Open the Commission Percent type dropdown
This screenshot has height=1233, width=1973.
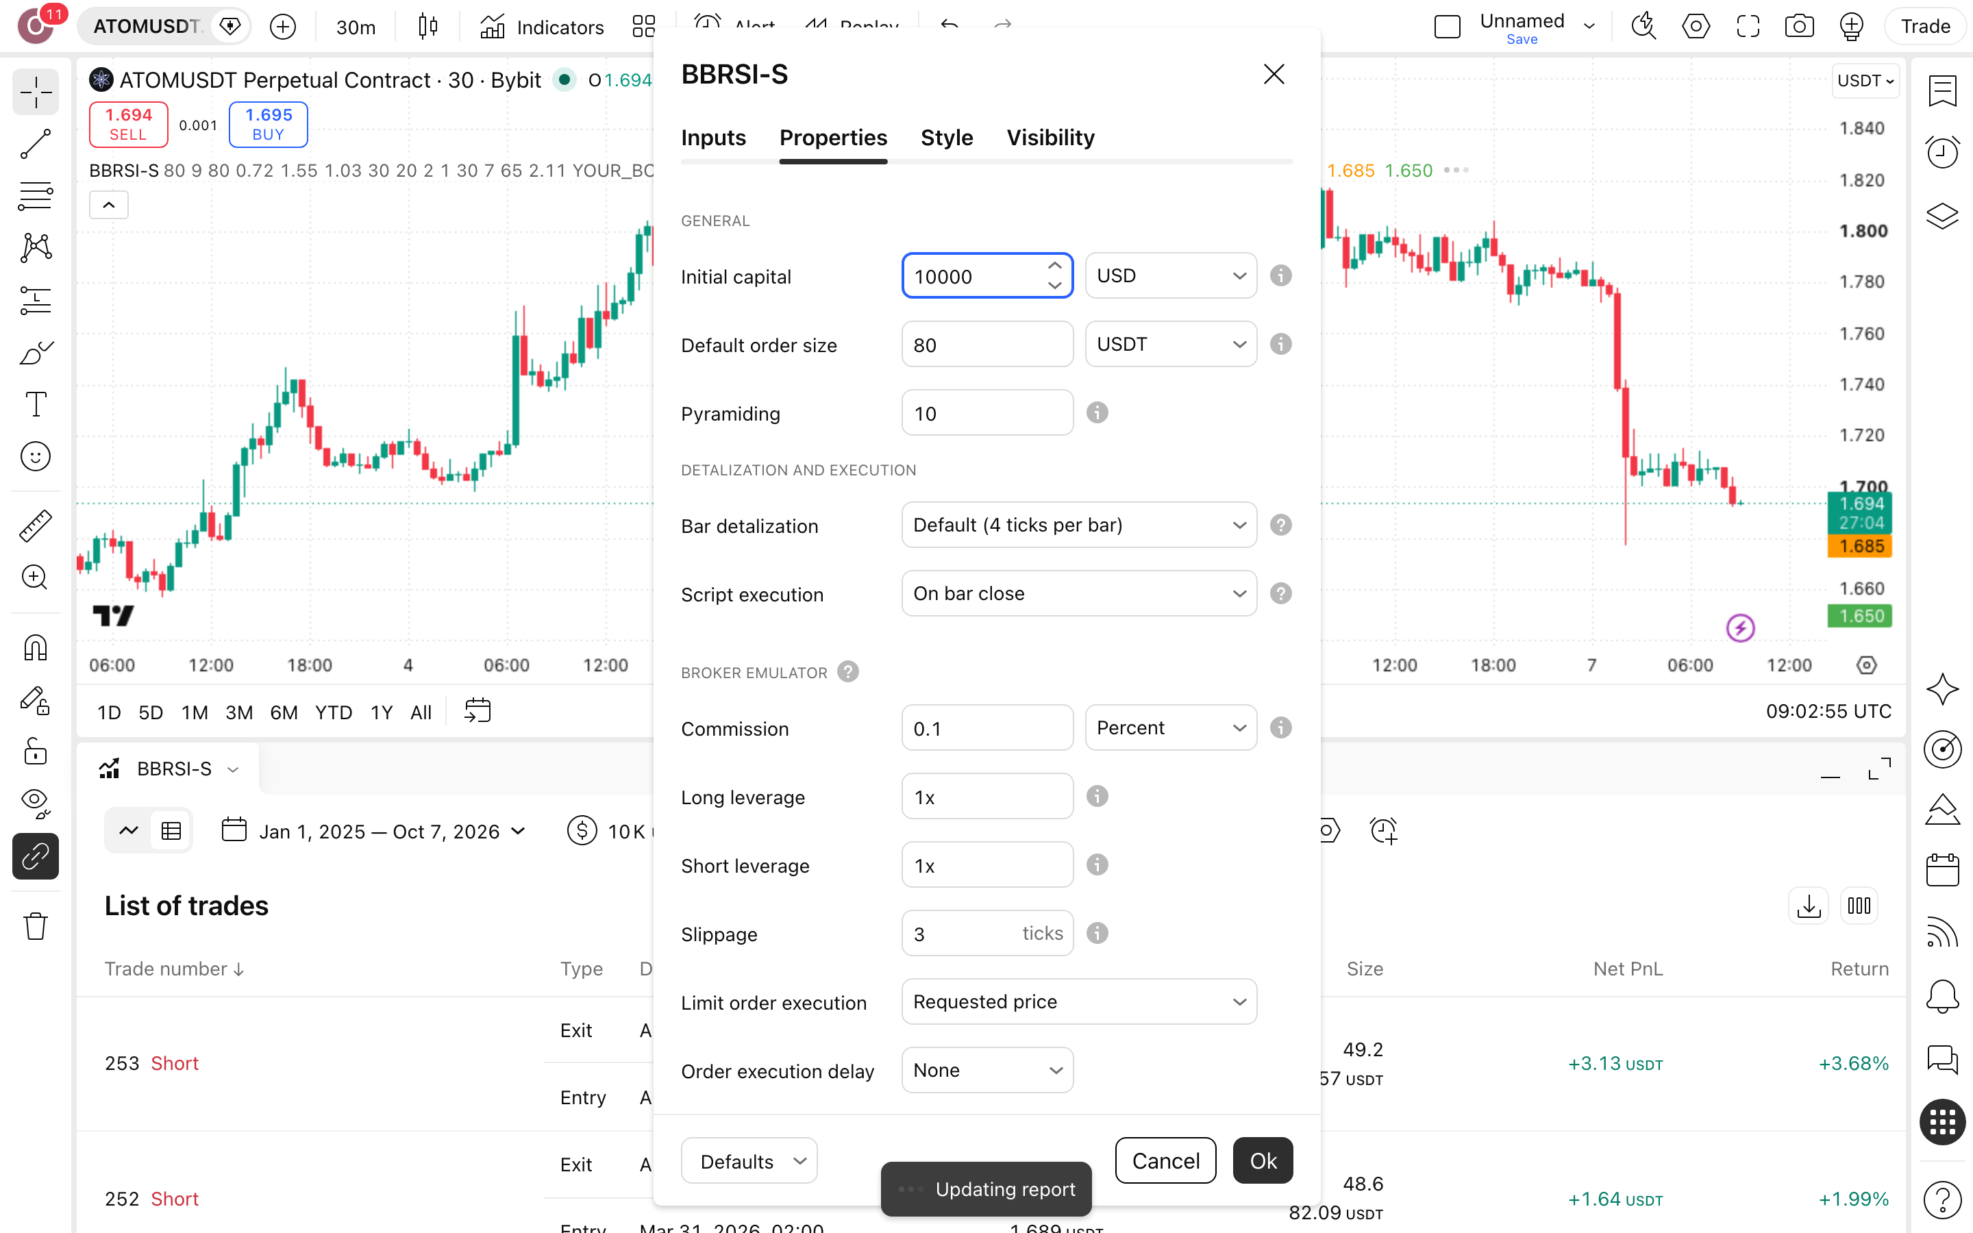1171,727
